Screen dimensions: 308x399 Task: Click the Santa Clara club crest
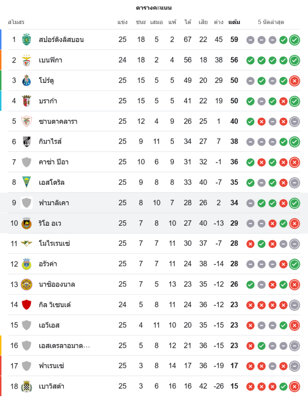pyautogui.click(x=26, y=121)
